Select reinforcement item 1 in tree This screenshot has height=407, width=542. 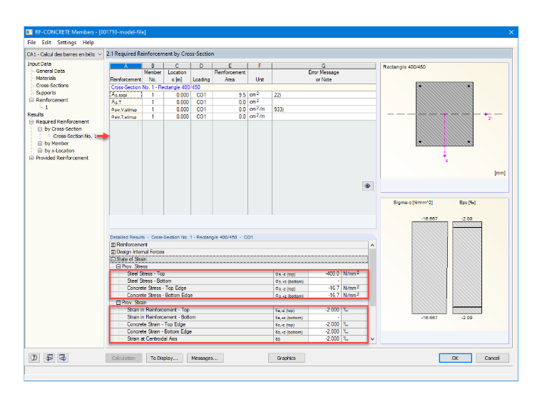[46, 107]
